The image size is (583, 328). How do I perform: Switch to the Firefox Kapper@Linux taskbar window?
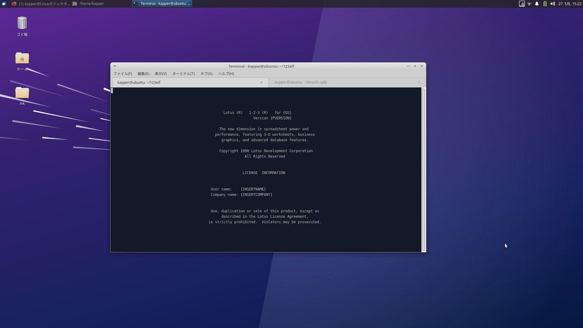pyautogui.click(x=40, y=3)
